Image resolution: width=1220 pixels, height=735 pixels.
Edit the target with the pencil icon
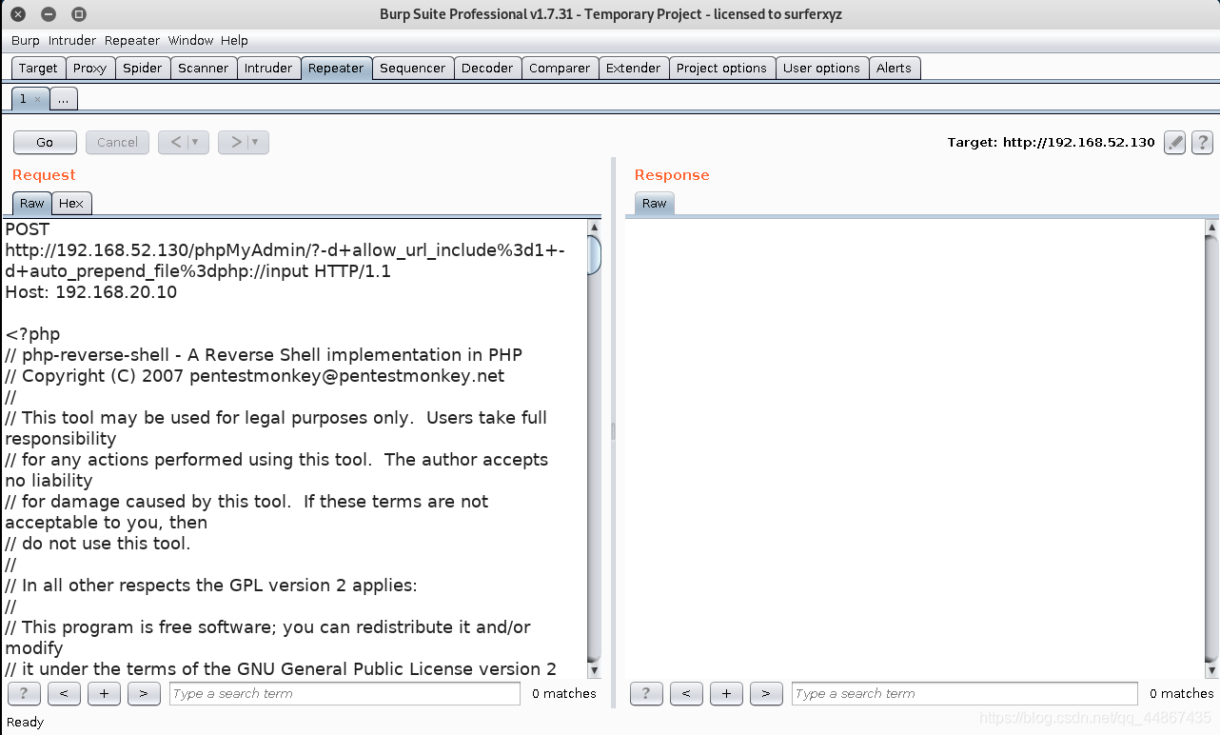click(x=1175, y=143)
